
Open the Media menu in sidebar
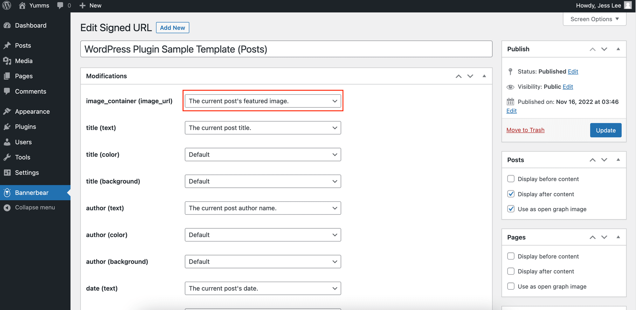[x=24, y=61]
